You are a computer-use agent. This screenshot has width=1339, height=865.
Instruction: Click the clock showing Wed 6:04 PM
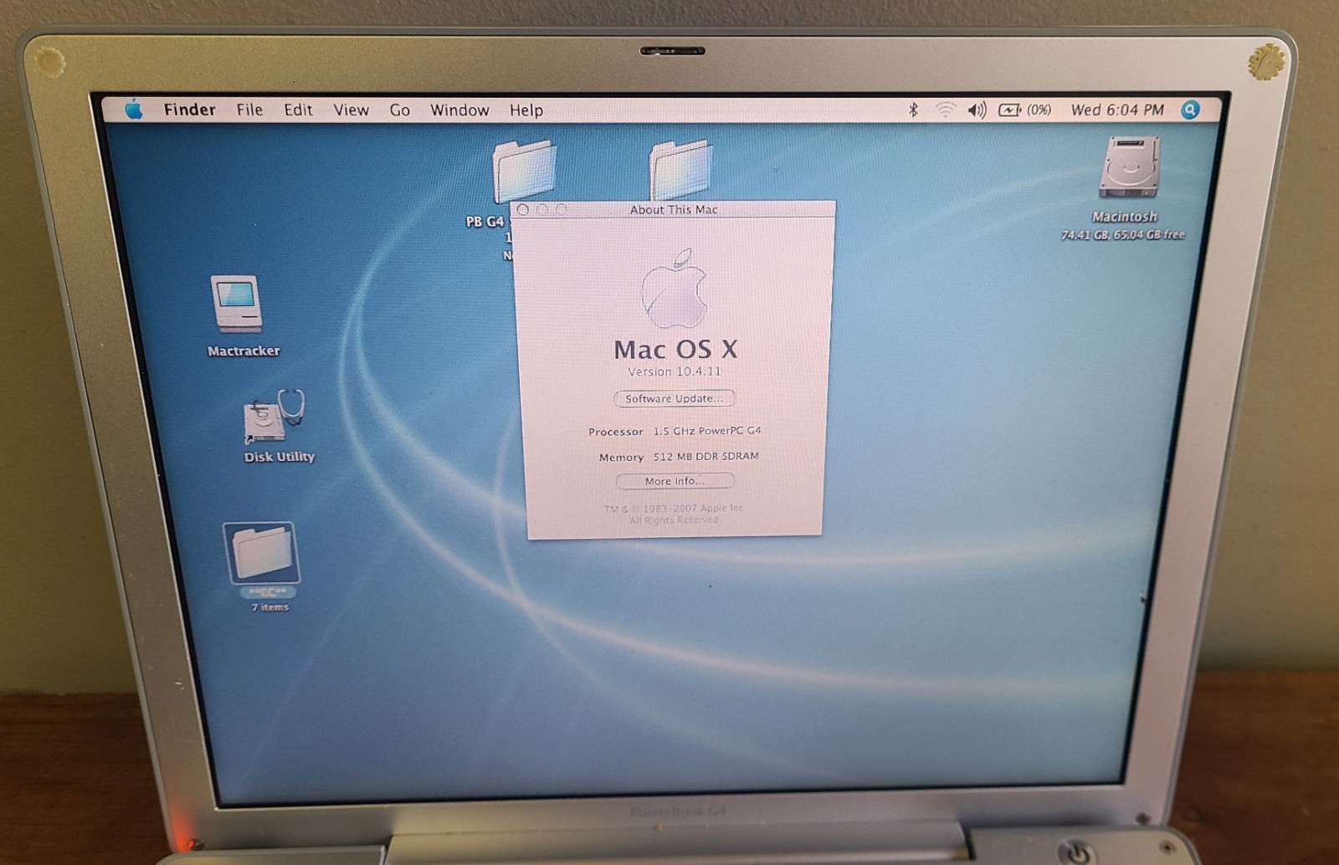(x=1117, y=110)
